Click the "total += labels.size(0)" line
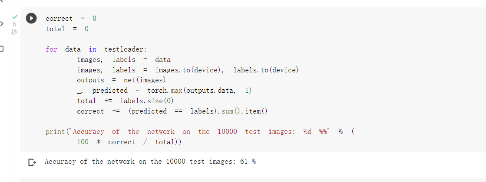This screenshot has height=182, width=486. point(125,101)
